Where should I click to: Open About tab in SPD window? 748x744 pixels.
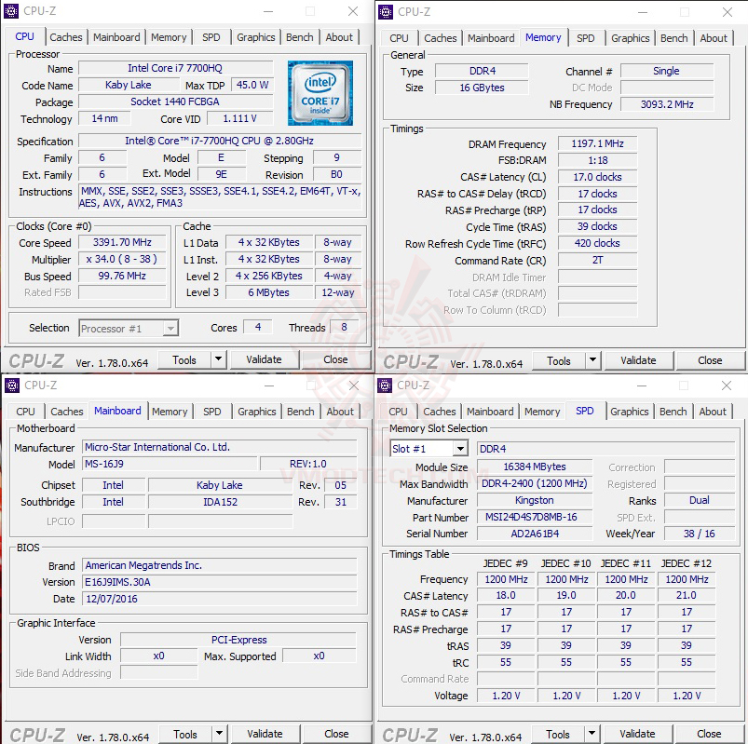713,412
